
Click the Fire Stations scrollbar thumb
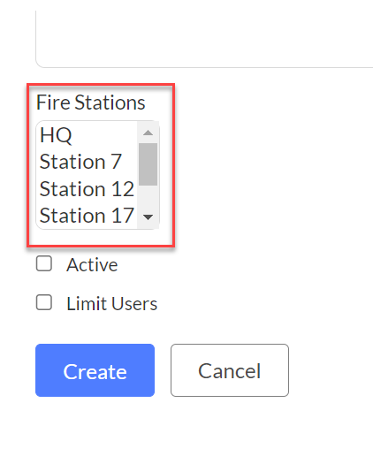point(148,164)
